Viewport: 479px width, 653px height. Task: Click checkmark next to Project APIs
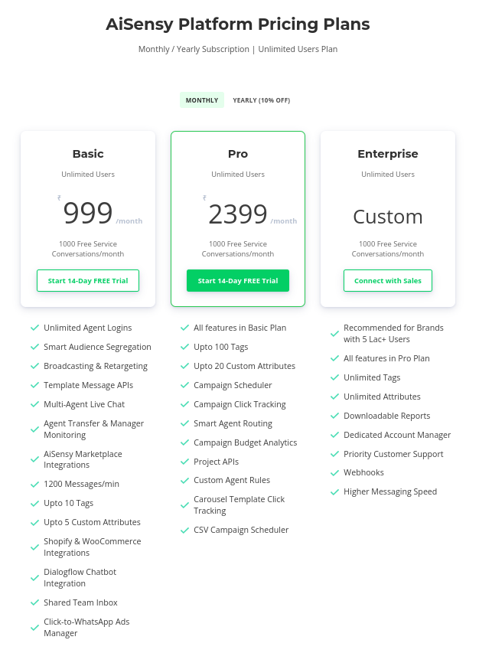point(184,461)
